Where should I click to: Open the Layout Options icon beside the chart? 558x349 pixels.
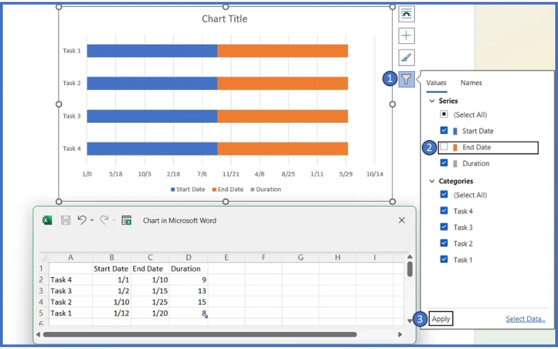pyautogui.click(x=407, y=14)
